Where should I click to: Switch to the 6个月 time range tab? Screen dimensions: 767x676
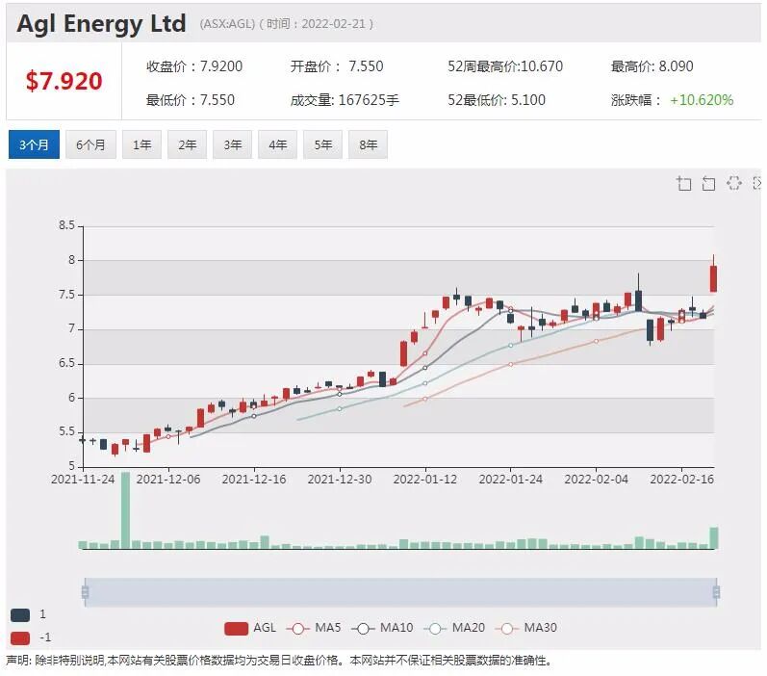tap(90, 144)
